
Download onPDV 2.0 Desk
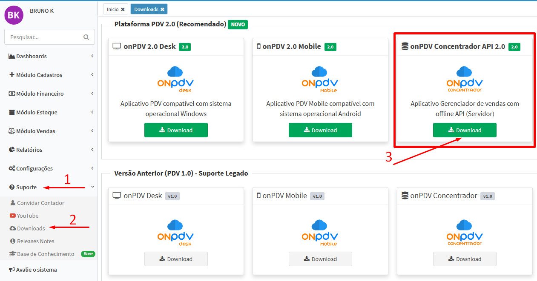(x=176, y=130)
